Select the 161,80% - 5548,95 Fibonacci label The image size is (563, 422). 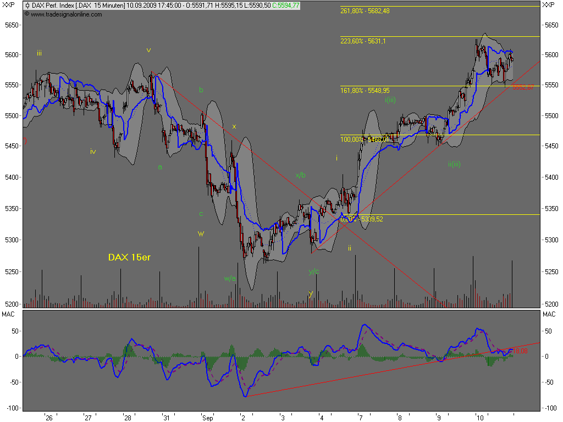(365, 91)
